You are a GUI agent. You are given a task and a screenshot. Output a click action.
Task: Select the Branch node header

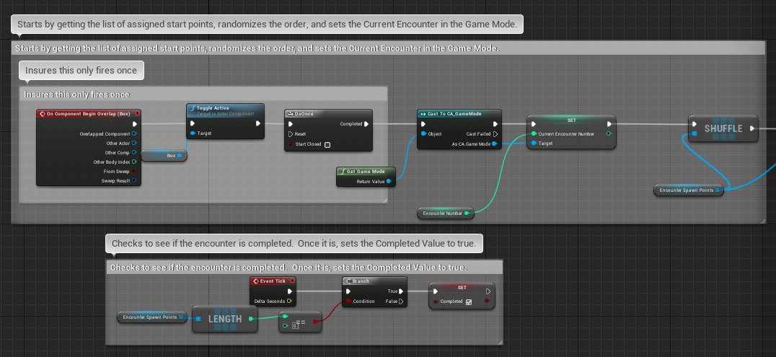click(374, 281)
